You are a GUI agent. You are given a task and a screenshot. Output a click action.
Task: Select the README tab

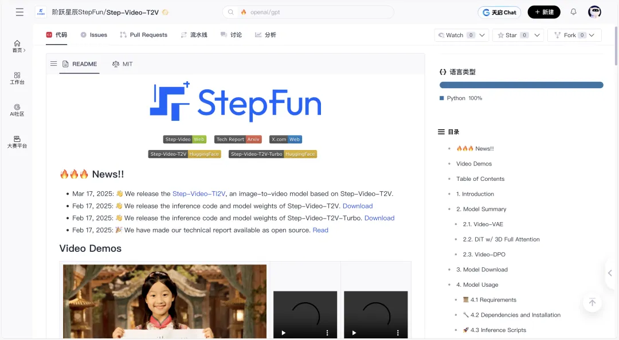click(x=79, y=64)
